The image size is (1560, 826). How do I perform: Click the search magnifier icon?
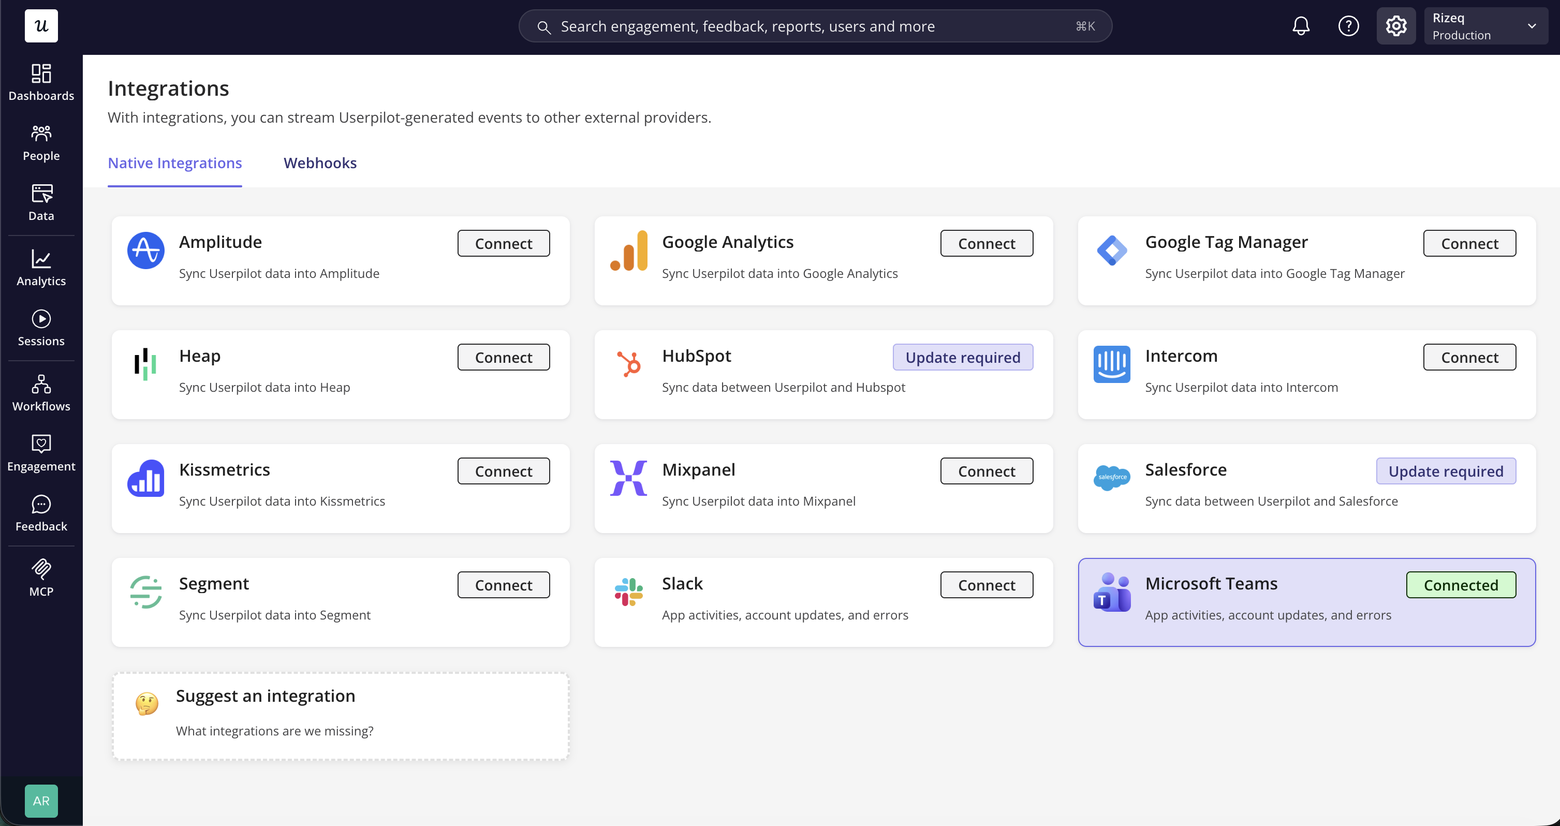coord(543,27)
